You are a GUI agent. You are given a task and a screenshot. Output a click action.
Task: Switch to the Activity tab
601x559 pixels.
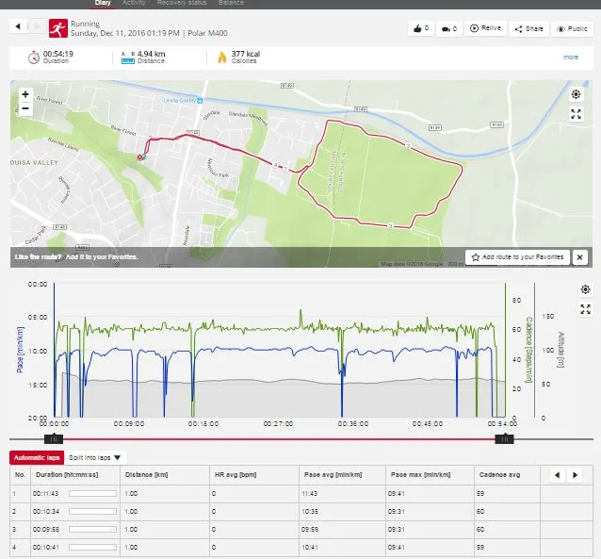tap(134, 3)
